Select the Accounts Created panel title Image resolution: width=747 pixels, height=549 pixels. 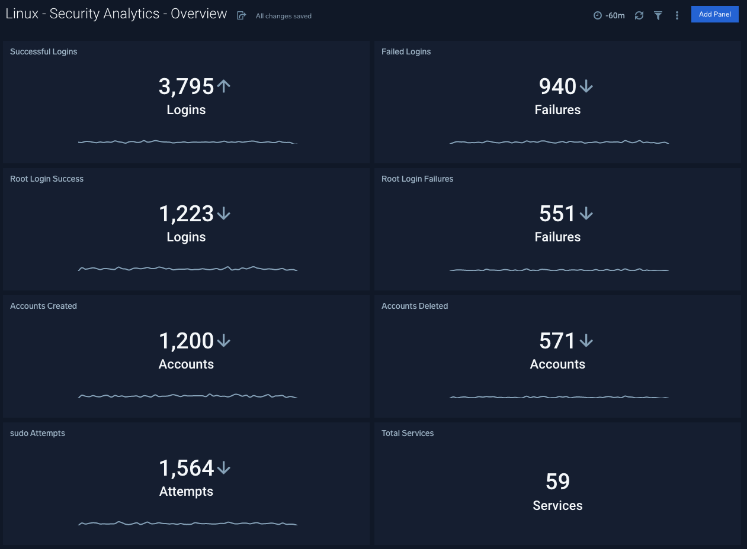pyautogui.click(x=43, y=306)
